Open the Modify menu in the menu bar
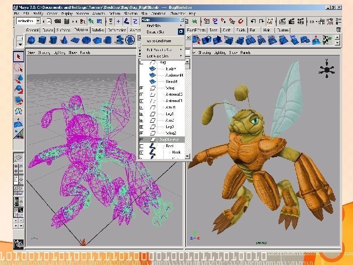This screenshot has width=353, height=265. point(38,14)
